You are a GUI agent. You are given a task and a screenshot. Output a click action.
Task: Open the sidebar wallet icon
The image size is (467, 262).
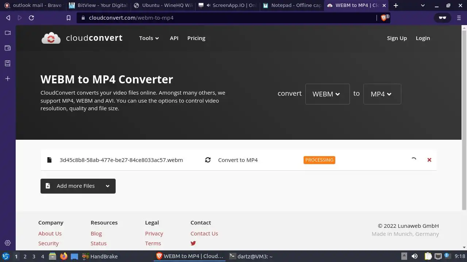click(x=8, y=48)
